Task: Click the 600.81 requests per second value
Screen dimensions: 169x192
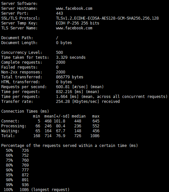Action: tap(63, 87)
